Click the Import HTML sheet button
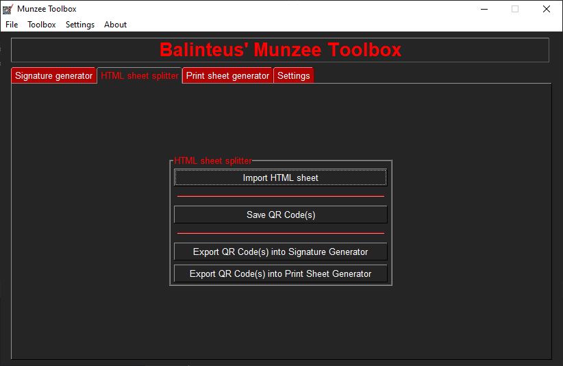Screen dimensions: 563x366 (280, 178)
